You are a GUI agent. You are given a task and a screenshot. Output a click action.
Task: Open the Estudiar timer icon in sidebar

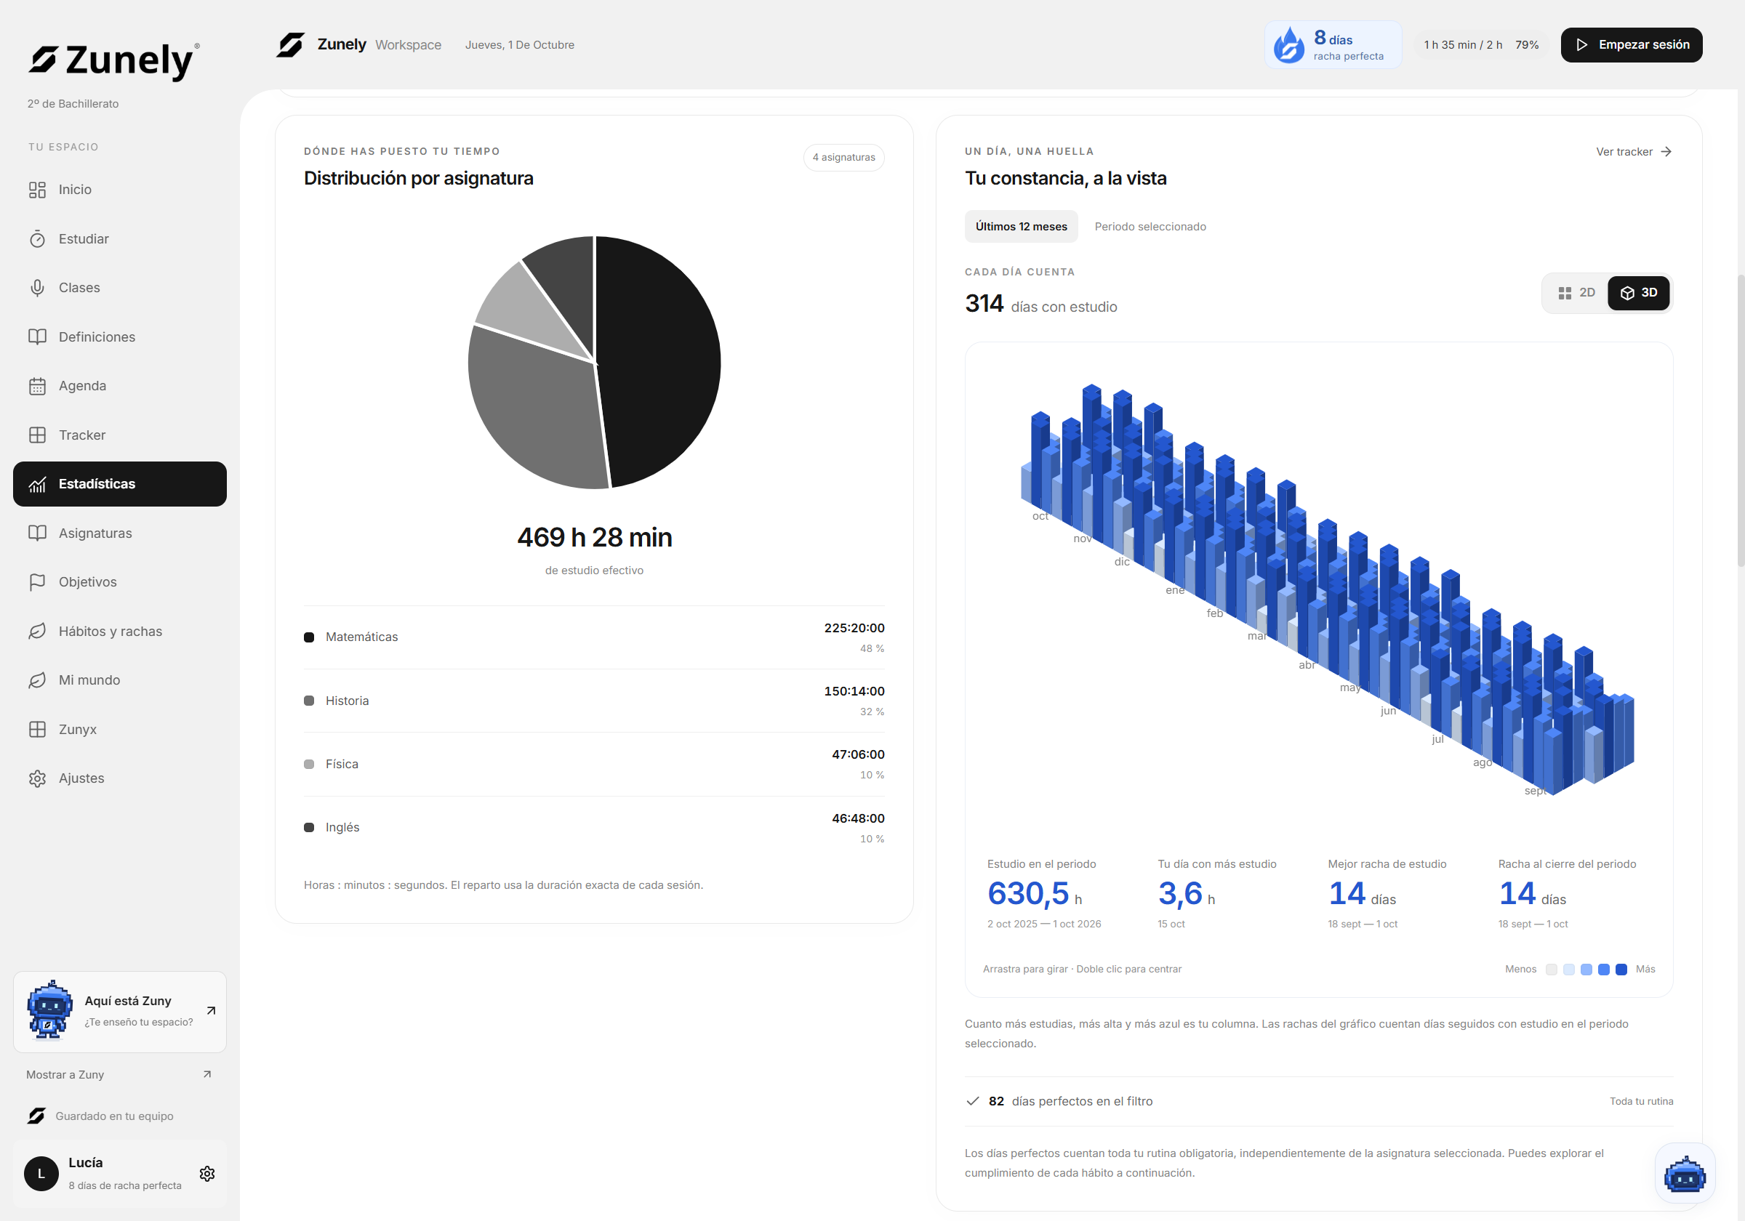click(37, 239)
